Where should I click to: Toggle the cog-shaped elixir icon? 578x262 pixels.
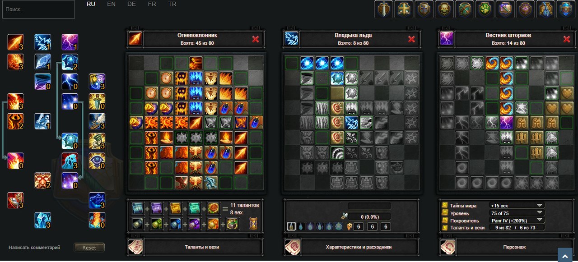coord(339,226)
